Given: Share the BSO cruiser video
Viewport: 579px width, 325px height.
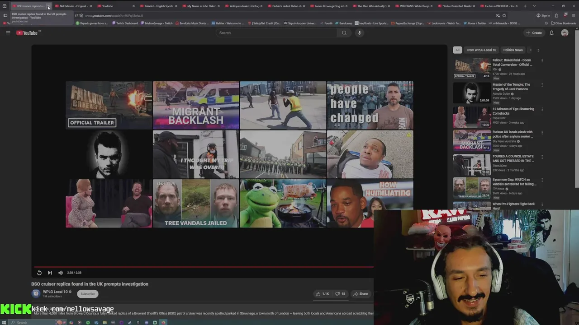Looking at the screenshot, I should click(361, 294).
